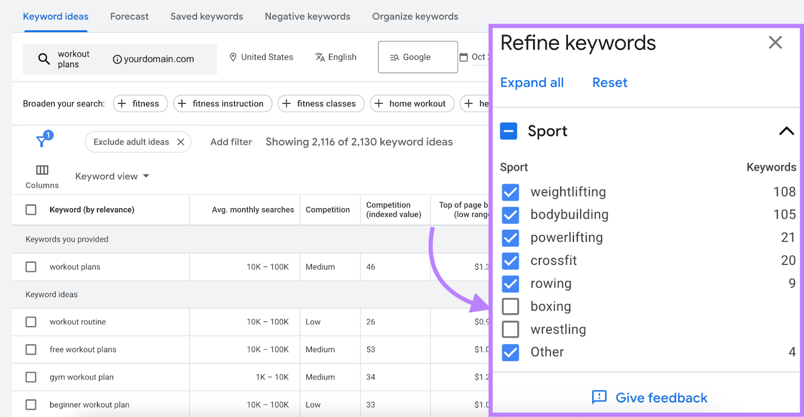Reset the Sport keyword refinements

click(x=609, y=82)
